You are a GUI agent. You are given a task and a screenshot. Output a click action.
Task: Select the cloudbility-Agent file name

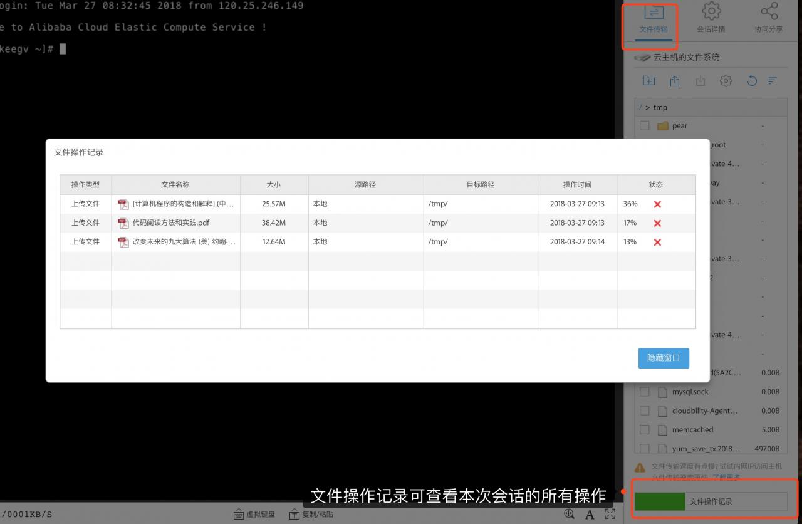[705, 411]
